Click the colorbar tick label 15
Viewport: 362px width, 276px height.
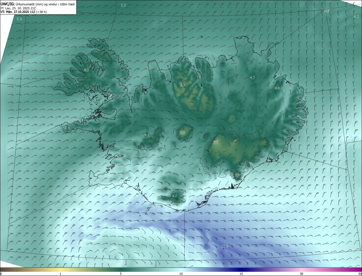coord(241,274)
